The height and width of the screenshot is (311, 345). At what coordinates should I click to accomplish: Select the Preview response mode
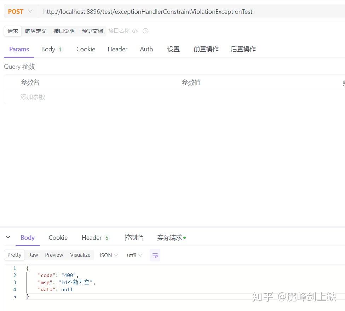click(x=54, y=255)
